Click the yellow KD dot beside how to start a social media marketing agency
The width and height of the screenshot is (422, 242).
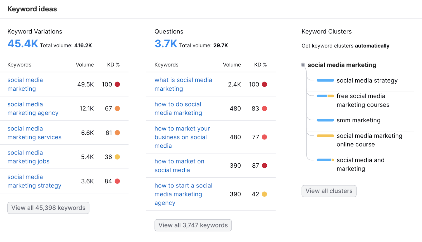pos(265,194)
